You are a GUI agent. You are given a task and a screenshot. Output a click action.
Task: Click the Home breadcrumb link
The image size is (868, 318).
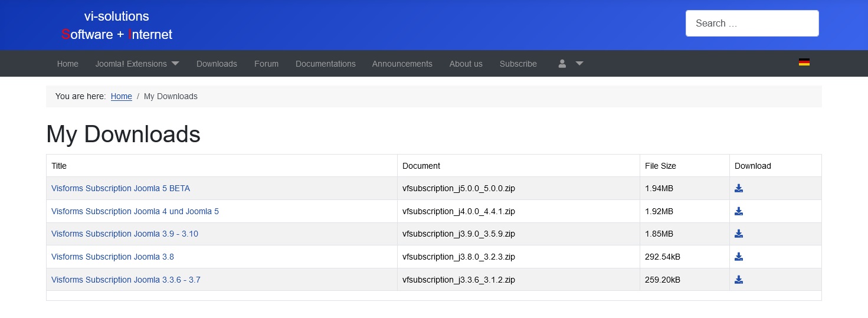(x=122, y=96)
